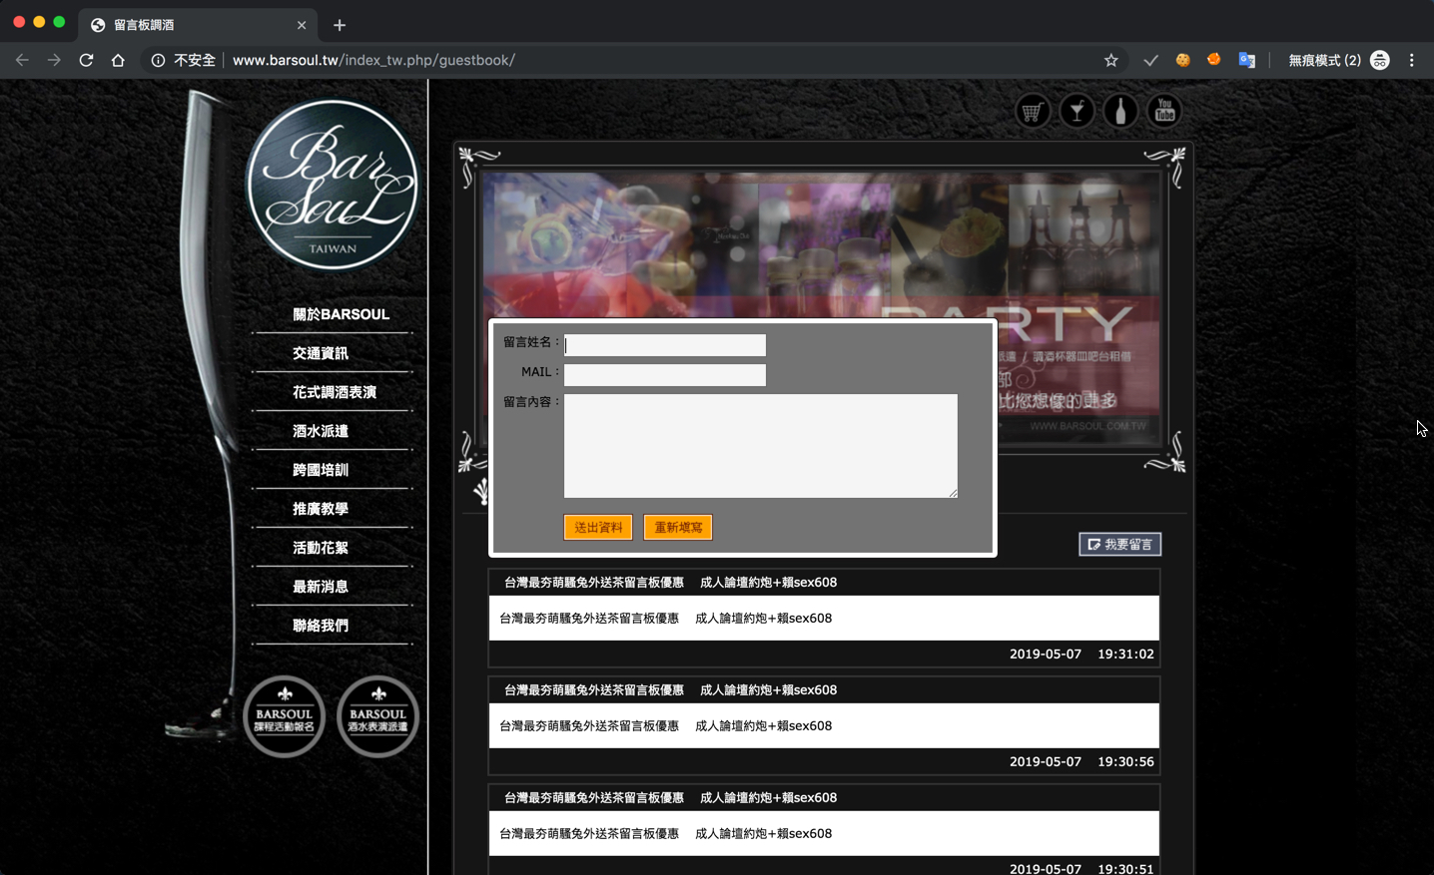Select the browser address bar URL
This screenshot has height=875, width=1434.
point(373,60)
